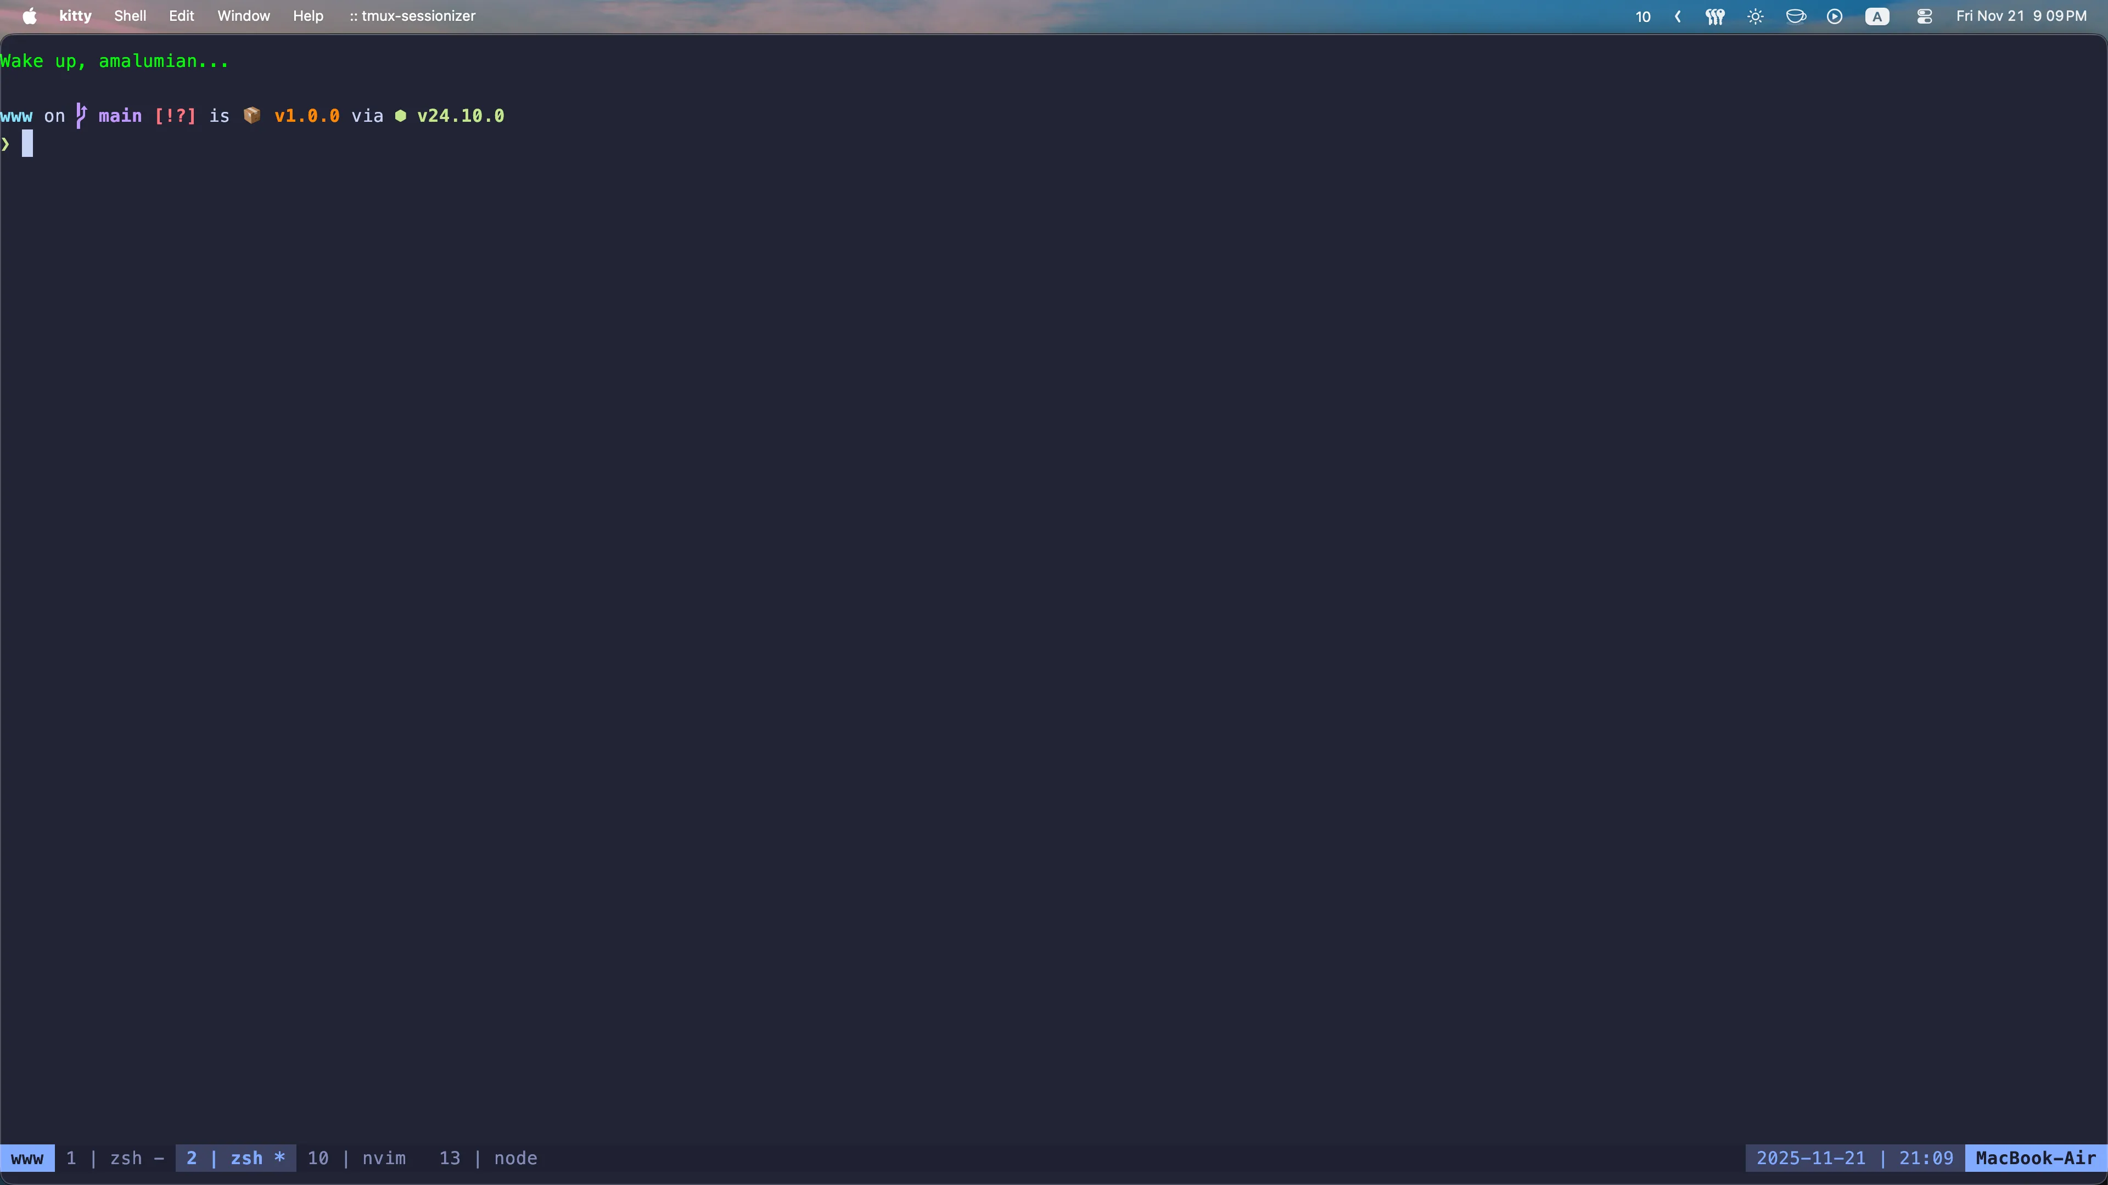
Task: Open the Control Center toggles icon
Action: pyautogui.click(x=1925, y=16)
